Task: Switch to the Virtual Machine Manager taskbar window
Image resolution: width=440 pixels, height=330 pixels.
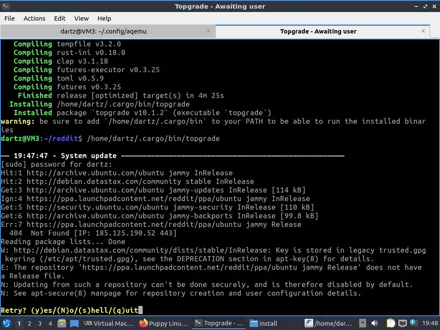Action: 108,324
